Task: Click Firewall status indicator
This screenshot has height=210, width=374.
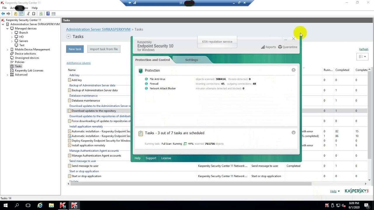Action: pyautogui.click(x=146, y=84)
